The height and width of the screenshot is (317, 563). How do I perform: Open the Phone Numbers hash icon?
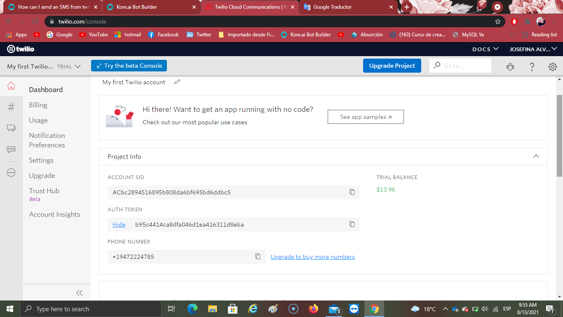[11, 107]
